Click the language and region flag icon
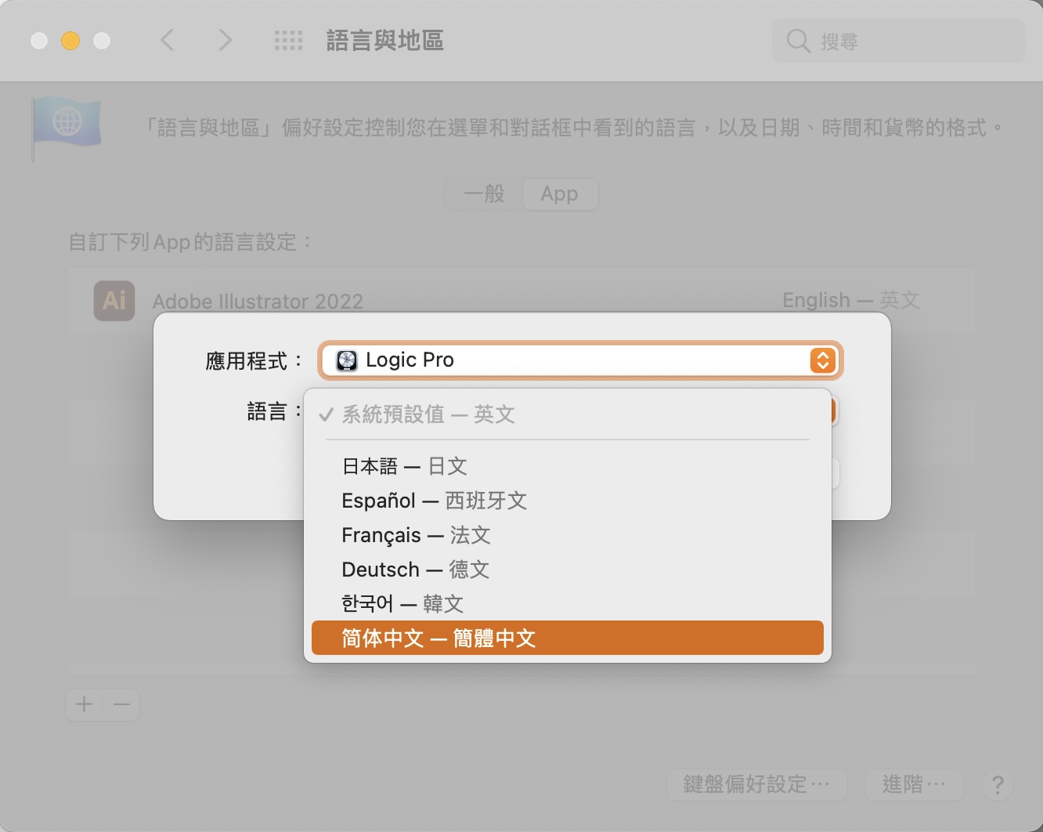 click(x=67, y=128)
